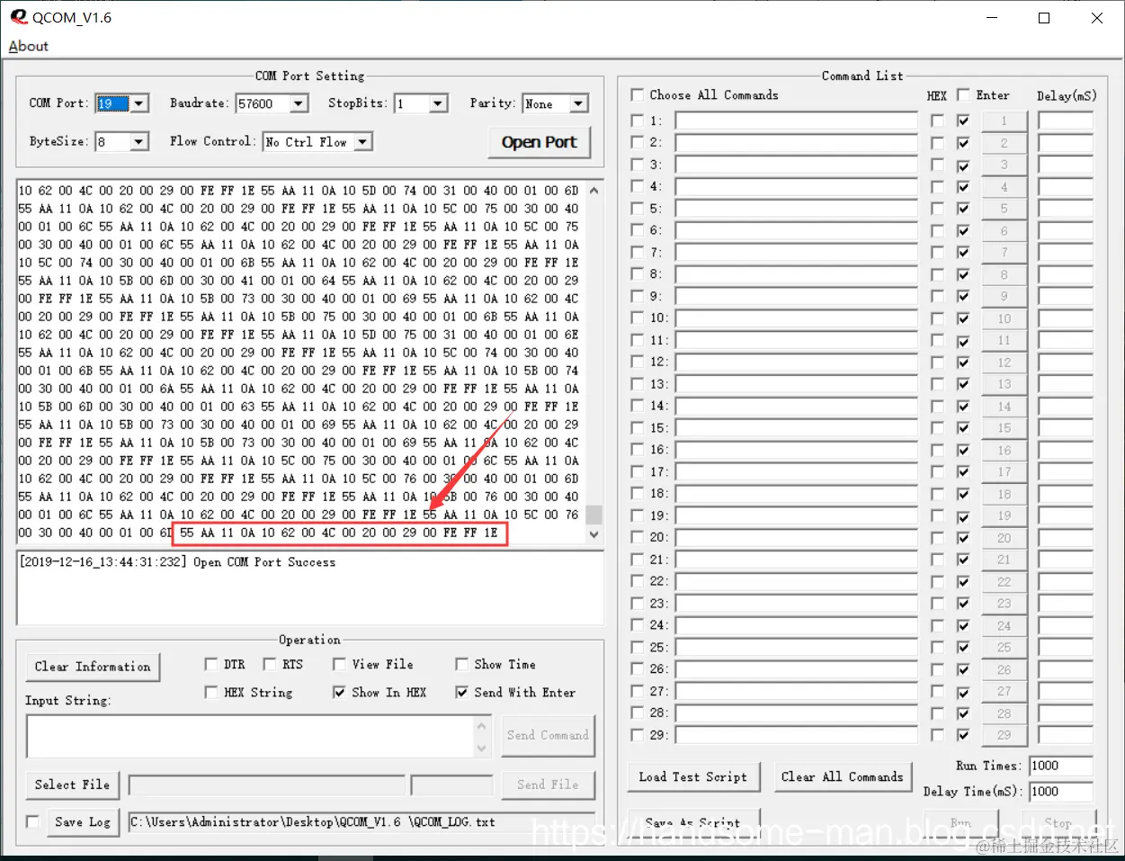The height and width of the screenshot is (861, 1125).
Task: Toggle the RTS checkbox
Action: click(269, 664)
